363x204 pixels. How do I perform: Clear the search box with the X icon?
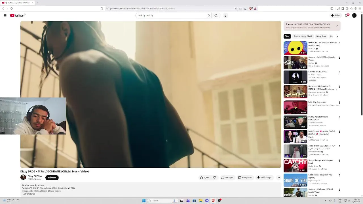209,16
